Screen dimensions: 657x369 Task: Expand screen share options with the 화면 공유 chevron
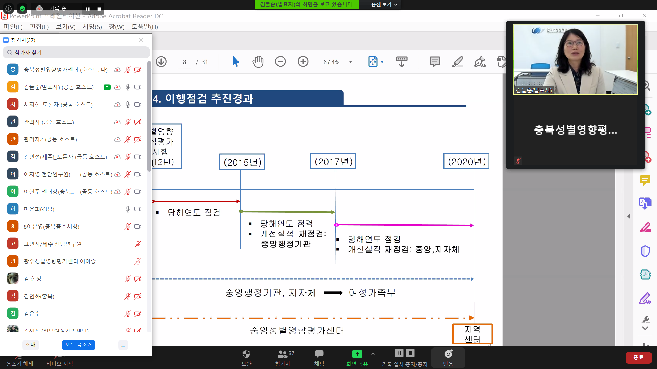(x=373, y=353)
